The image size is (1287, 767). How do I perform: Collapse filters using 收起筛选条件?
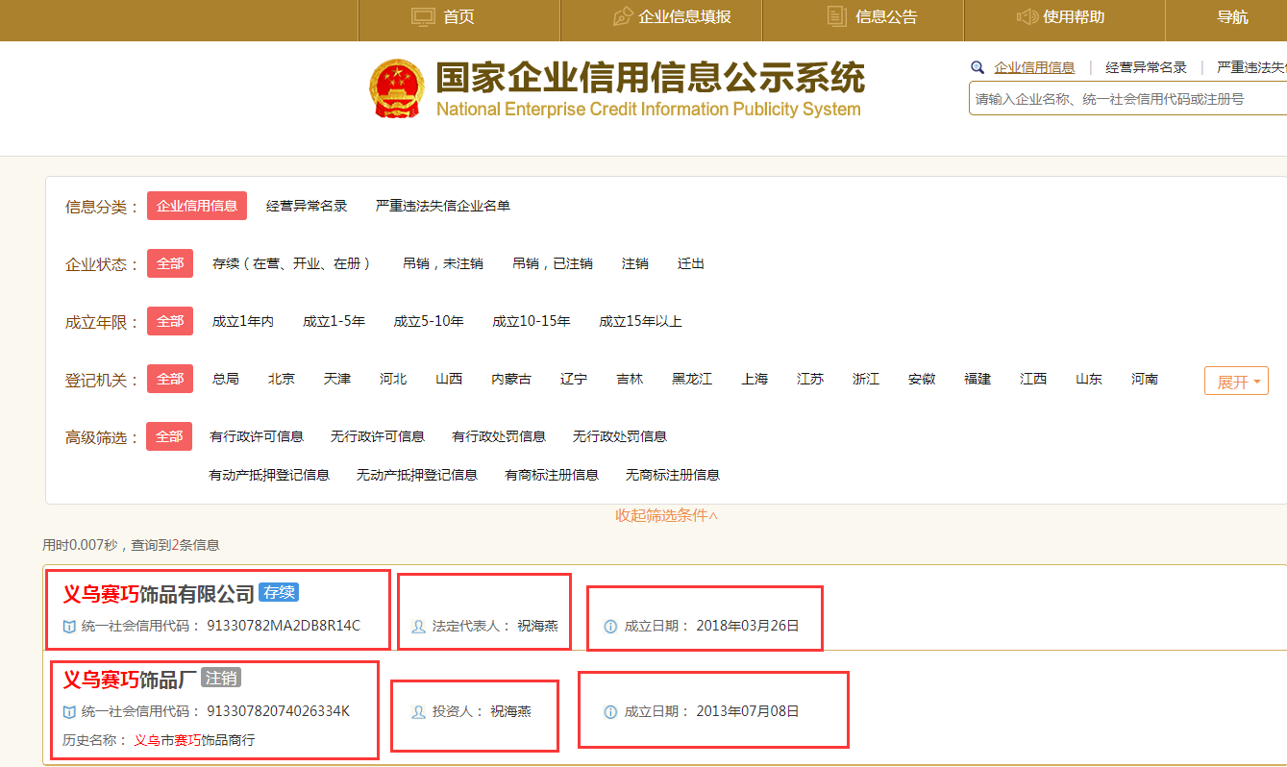[x=667, y=515]
